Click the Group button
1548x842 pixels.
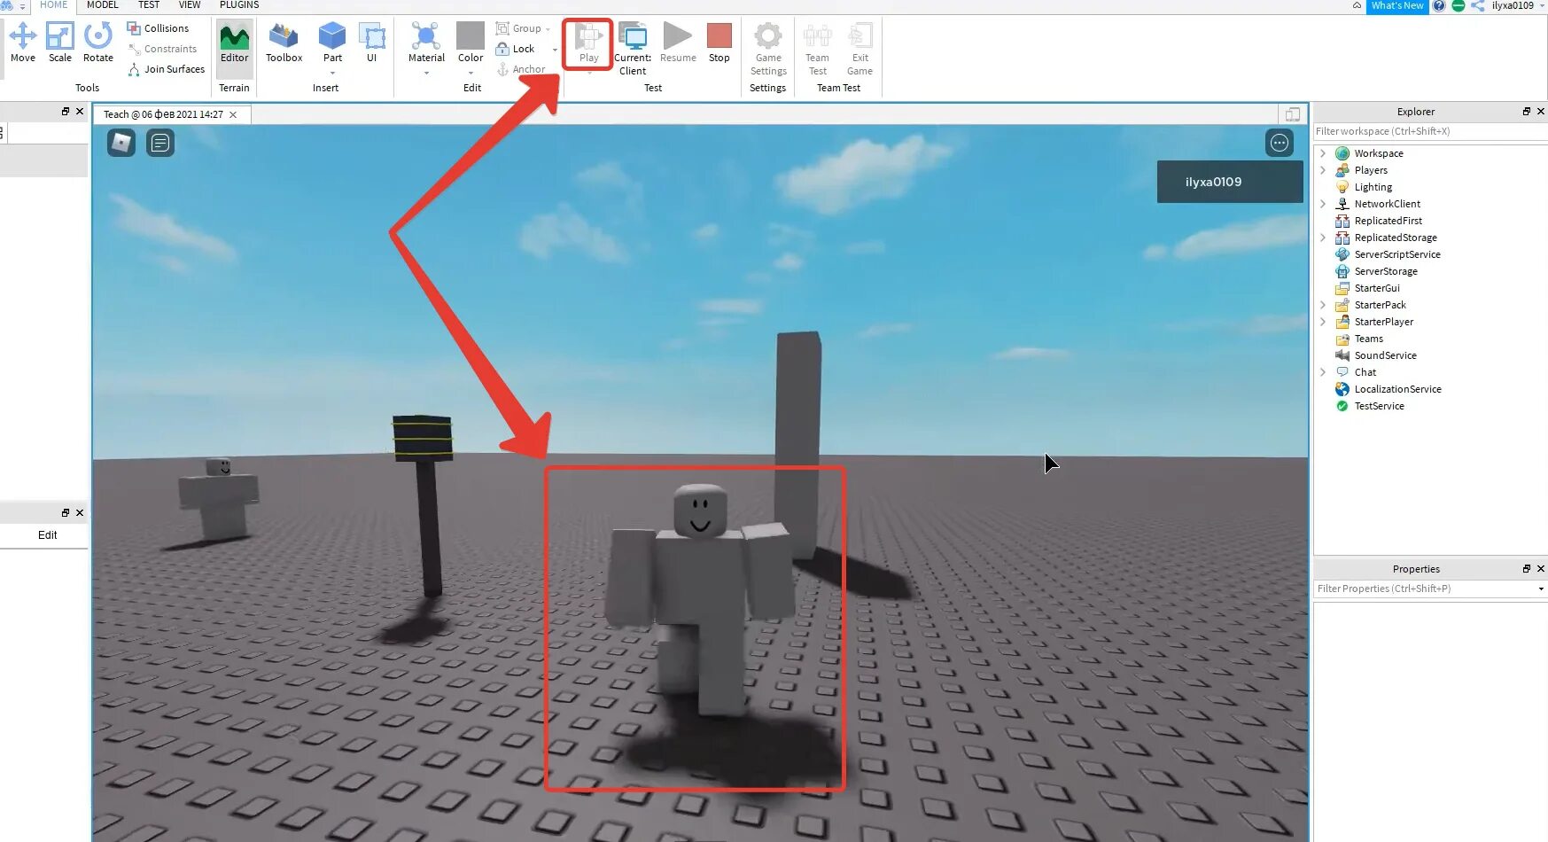(x=518, y=28)
